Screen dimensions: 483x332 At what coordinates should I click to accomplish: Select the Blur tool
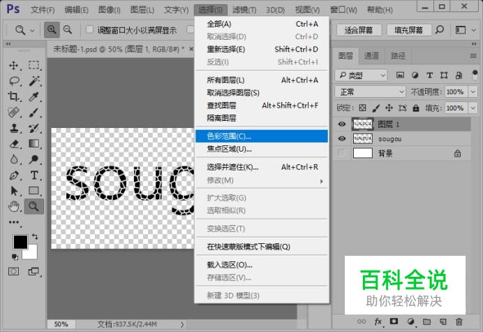tap(13, 159)
